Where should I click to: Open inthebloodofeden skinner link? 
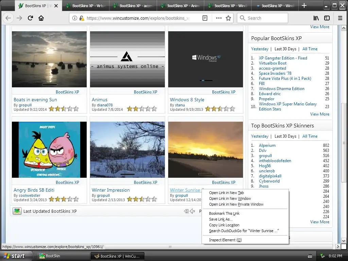coord(275,161)
